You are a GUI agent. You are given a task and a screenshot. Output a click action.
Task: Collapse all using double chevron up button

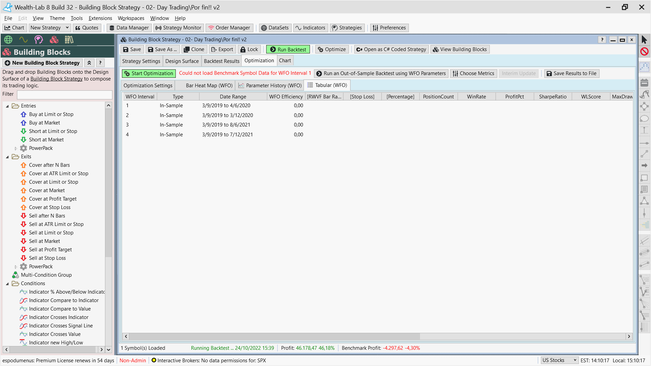click(89, 63)
